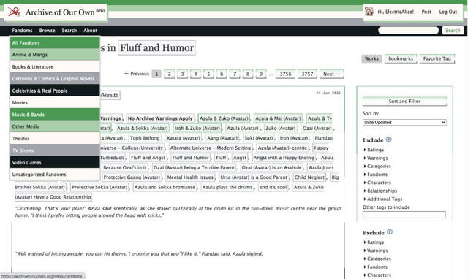Expand Exclude Warnings filter

pyautogui.click(x=375, y=251)
